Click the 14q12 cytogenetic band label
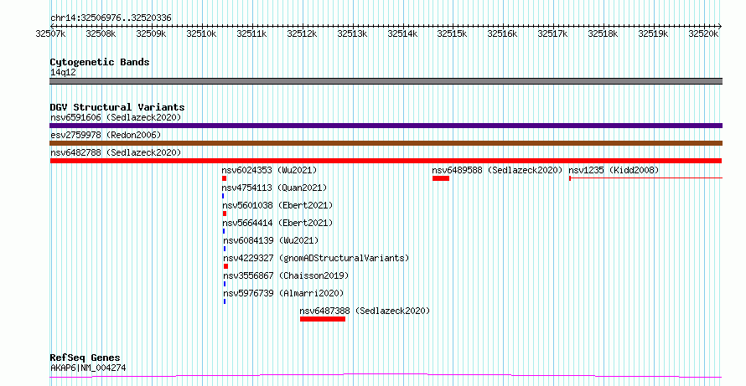The image size is (746, 386). [x=63, y=73]
